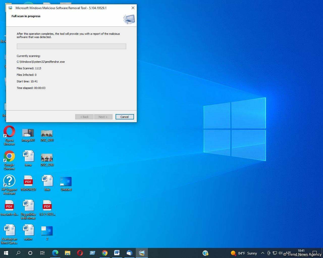This screenshot has width=323, height=258.
Task: Switch to Microsoft Edge on taskbar
Action: 55,253
